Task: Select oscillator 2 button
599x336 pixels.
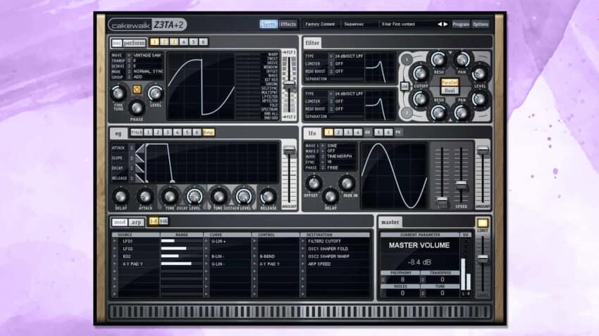Action: click(x=164, y=42)
